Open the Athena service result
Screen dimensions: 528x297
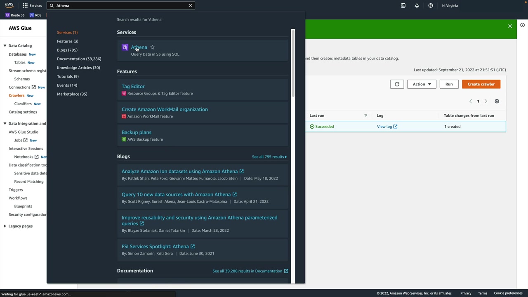(139, 47)
